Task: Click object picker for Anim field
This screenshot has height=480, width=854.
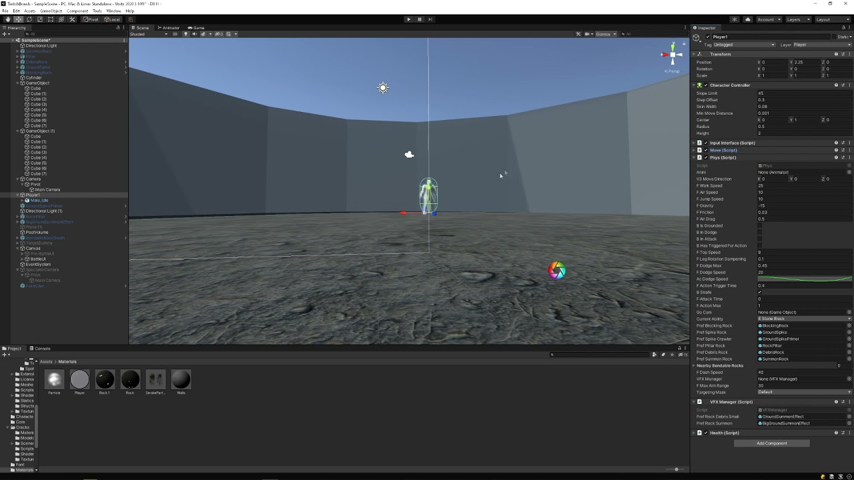Action: 849,172
